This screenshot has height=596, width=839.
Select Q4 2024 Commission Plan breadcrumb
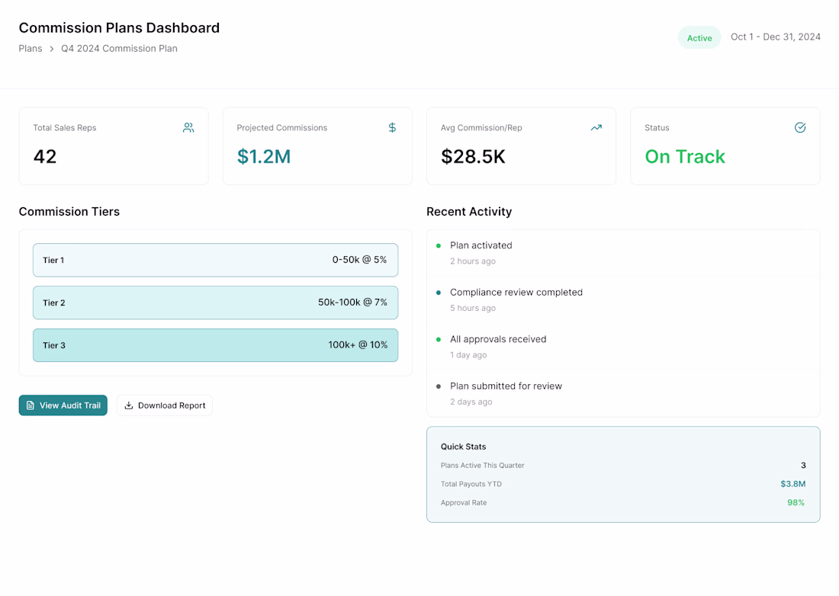pos(119,49)
